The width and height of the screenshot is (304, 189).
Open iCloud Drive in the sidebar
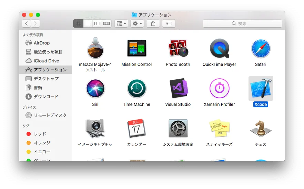(x=45, y=61)
